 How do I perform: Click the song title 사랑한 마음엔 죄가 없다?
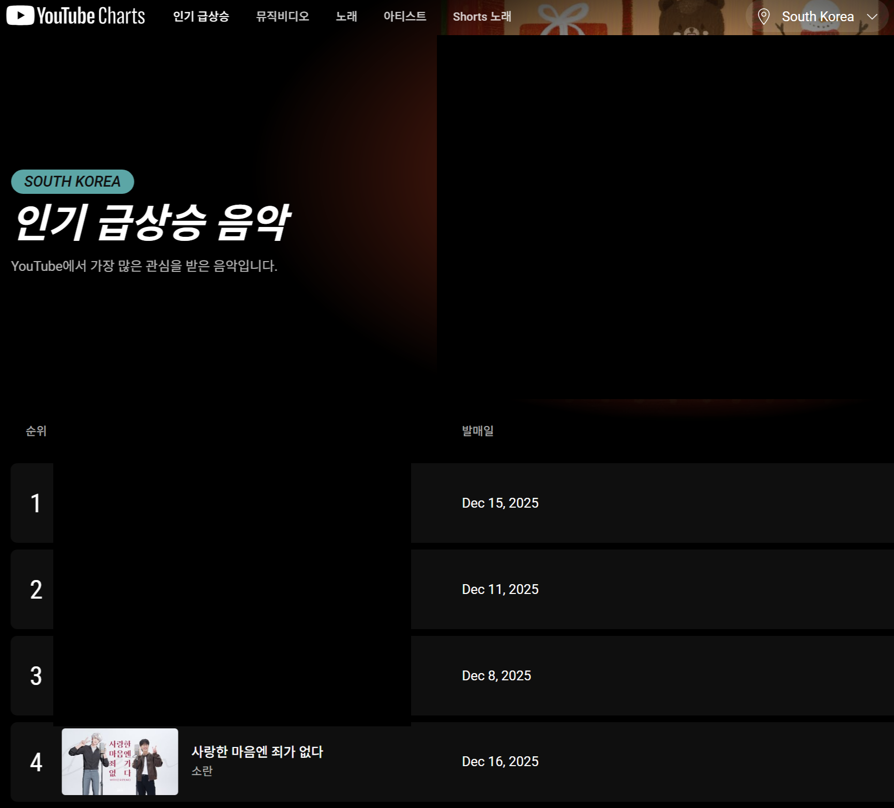[257, 752]
